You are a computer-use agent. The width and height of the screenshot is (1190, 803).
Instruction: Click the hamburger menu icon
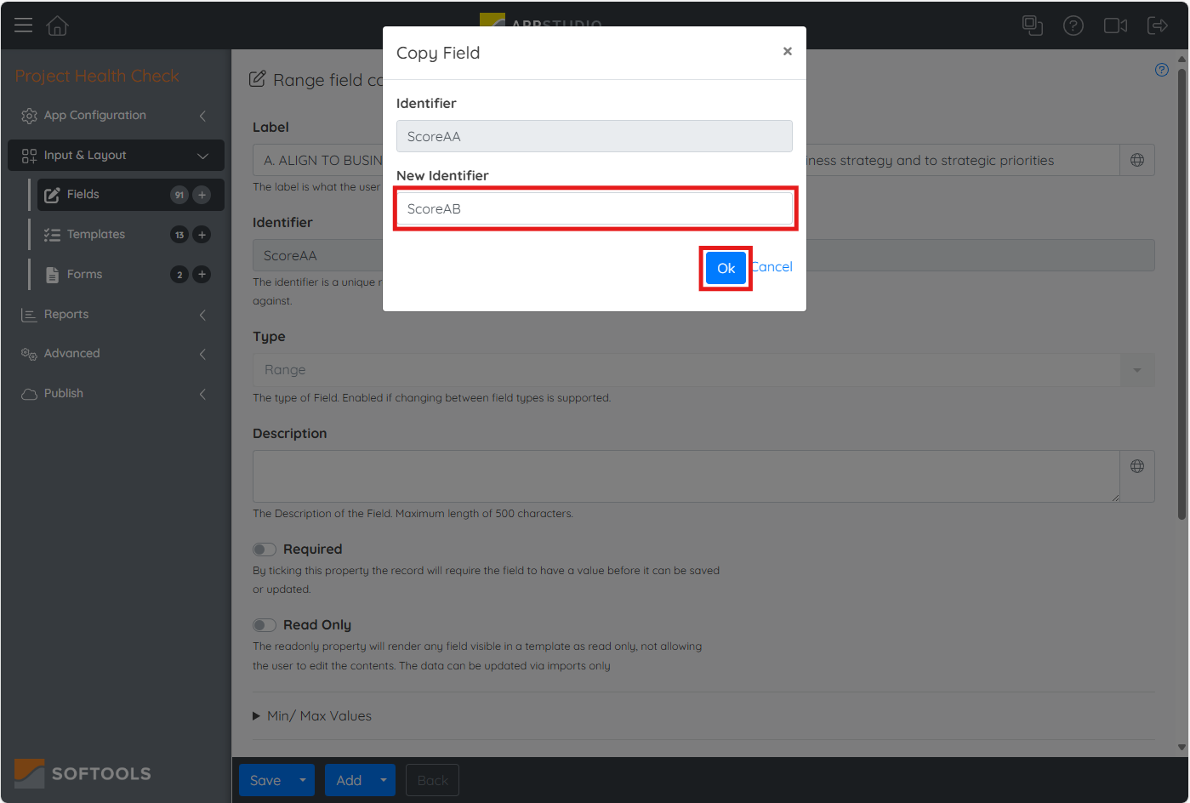click(24, 25)
